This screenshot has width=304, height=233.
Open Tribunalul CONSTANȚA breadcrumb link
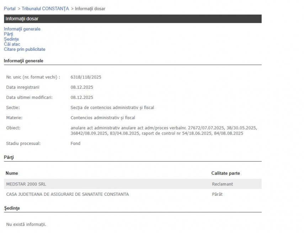click(45, 9)
